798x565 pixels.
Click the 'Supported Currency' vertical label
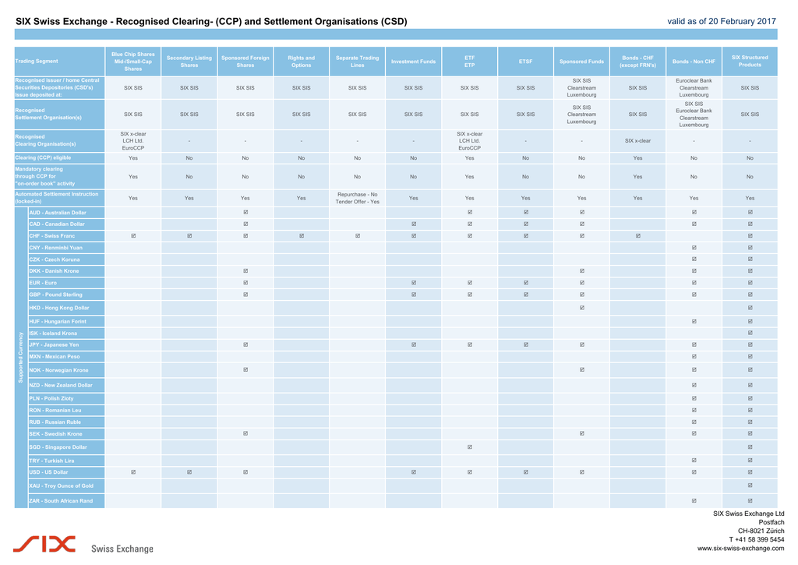point(21,358)
